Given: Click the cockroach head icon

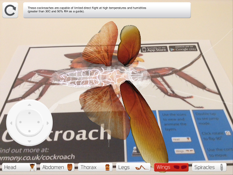Looking at the screenshot, I should [32, 167].
